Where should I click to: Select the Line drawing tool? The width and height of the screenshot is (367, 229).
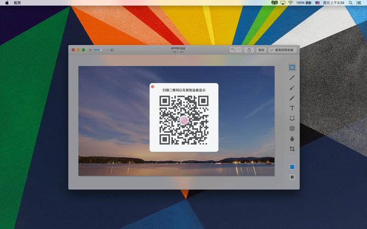pos(292,77)
